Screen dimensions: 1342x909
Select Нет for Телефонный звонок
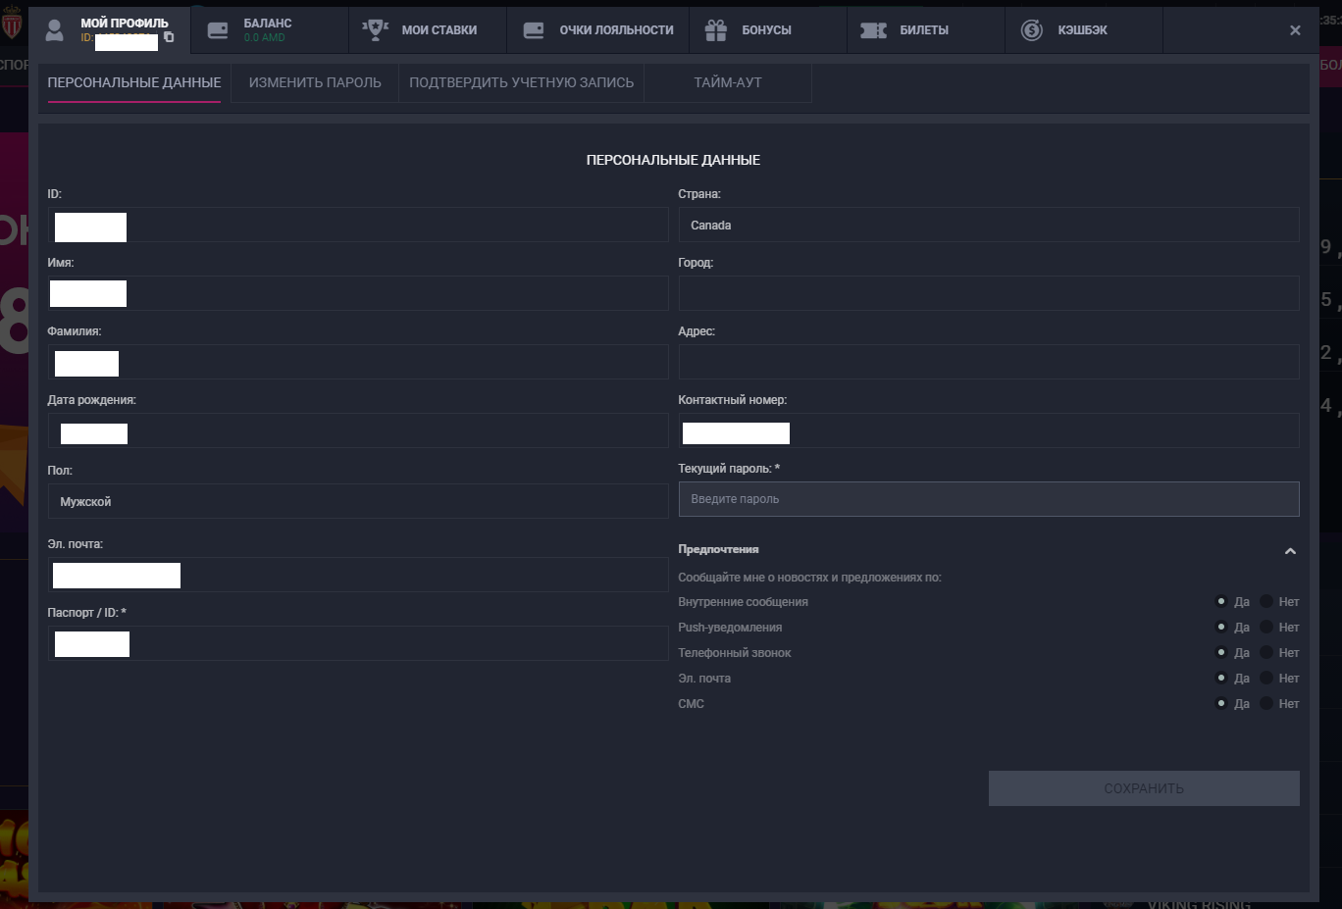click(x=1266, y=652)
